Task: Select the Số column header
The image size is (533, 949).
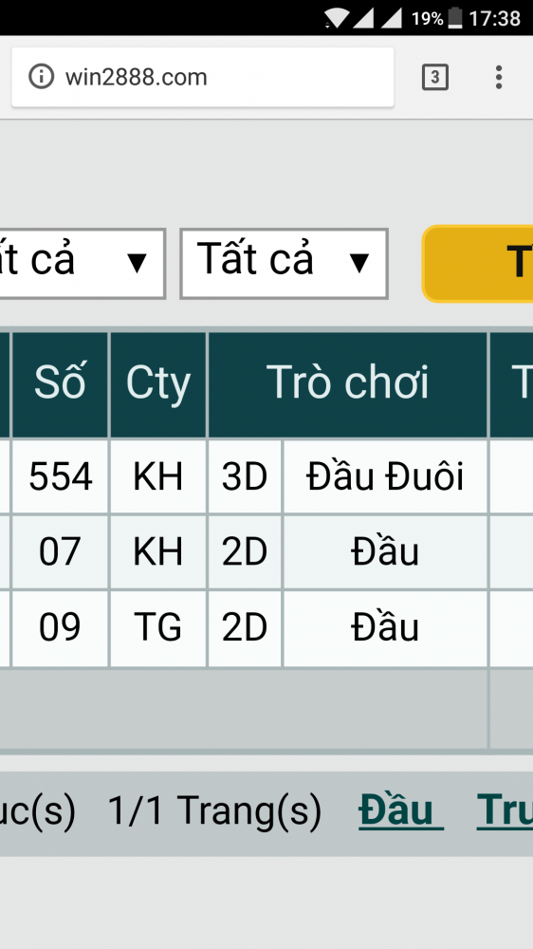Action: click(60, 384)
